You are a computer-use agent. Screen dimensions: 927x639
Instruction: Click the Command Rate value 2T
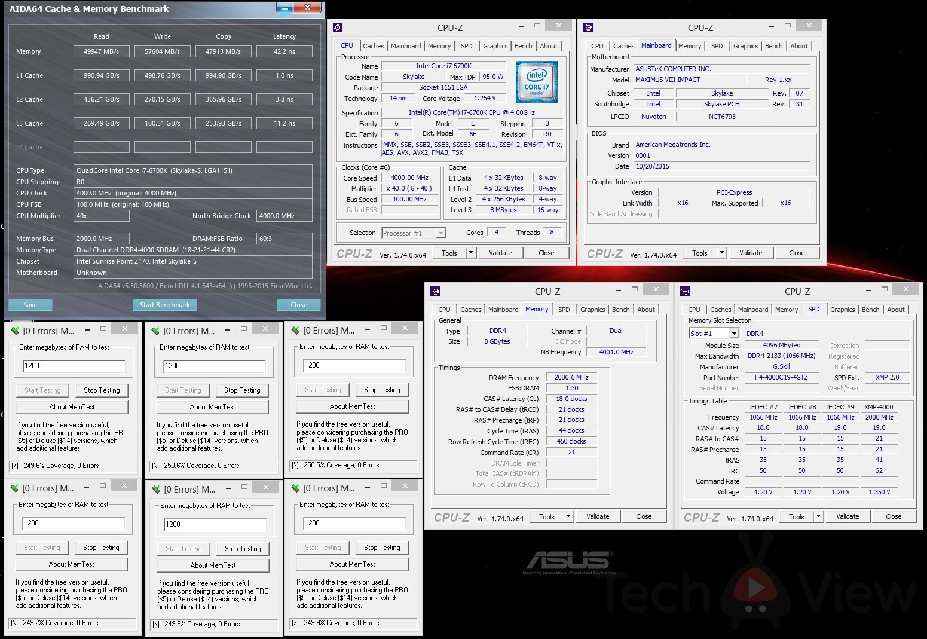[x=571, y=453]
